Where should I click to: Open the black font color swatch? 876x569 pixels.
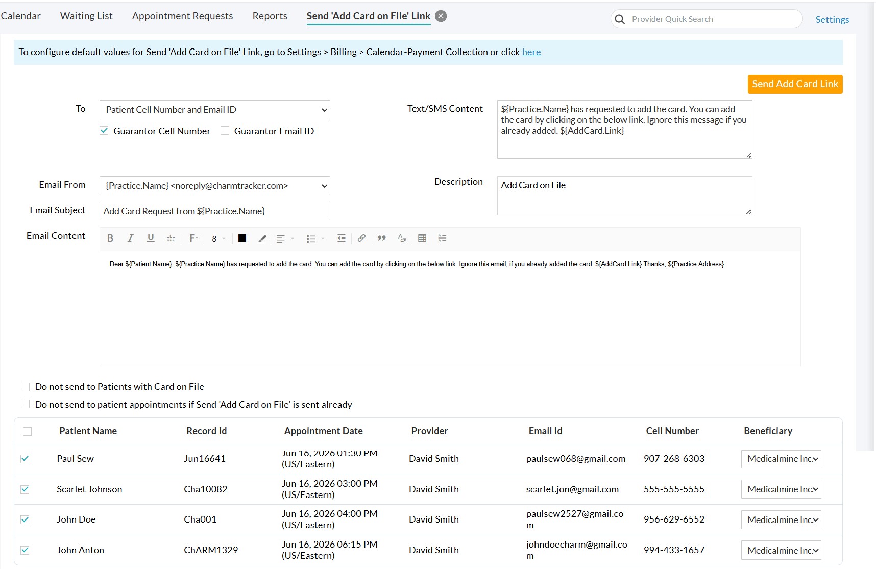pyautogui.click(x=242, y=238)
